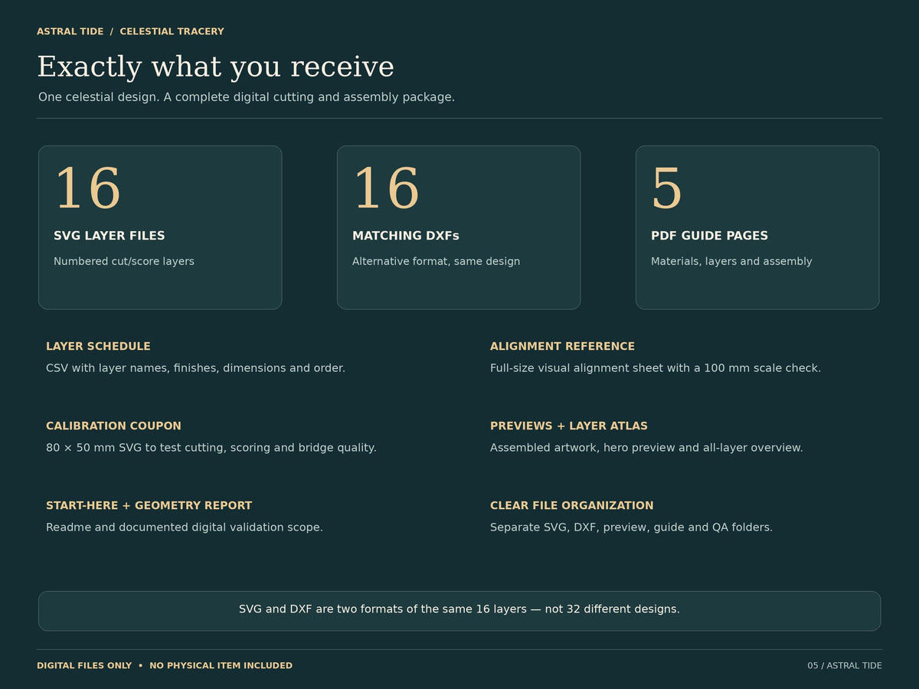The width and height of the screenshot is (919, 689).
Task: Open PREVIEWS + LAYER ATLAS heading
Action: click(569, 426)
